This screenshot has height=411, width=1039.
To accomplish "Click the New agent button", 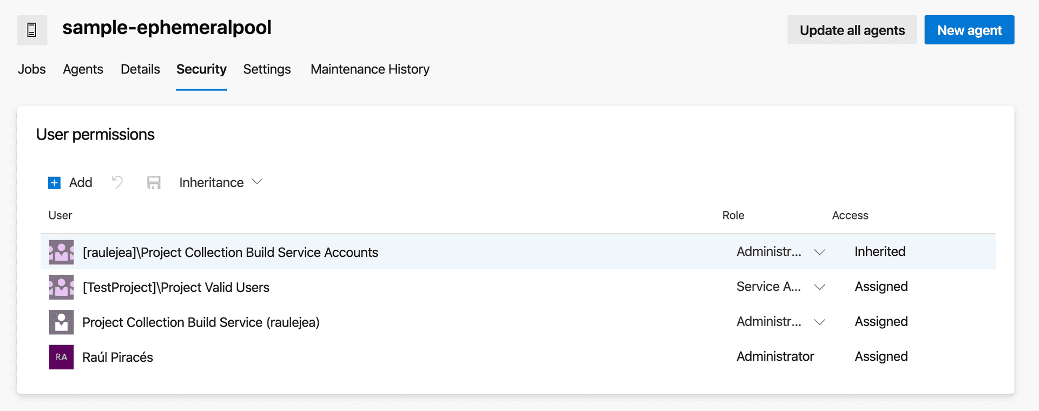I will pyautogui.click(x=969, y=30).
